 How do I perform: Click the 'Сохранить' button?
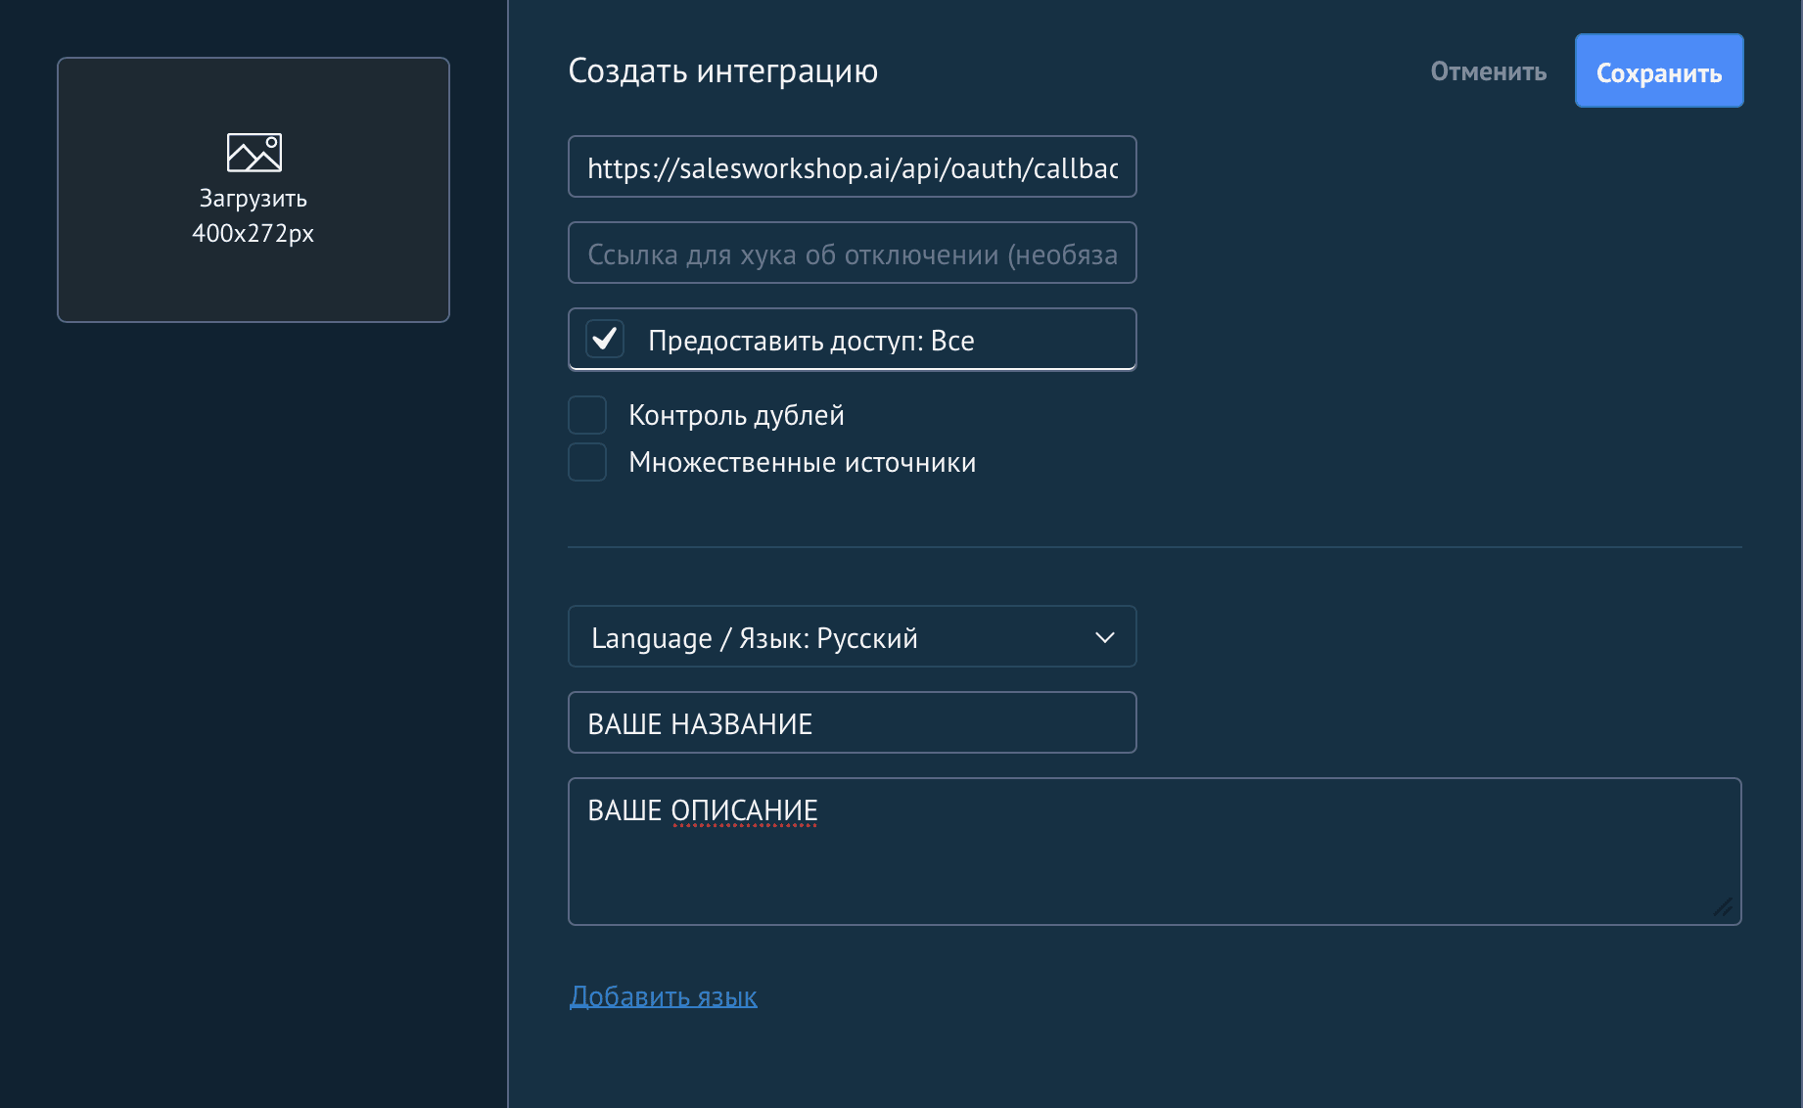pos(1659,71)
